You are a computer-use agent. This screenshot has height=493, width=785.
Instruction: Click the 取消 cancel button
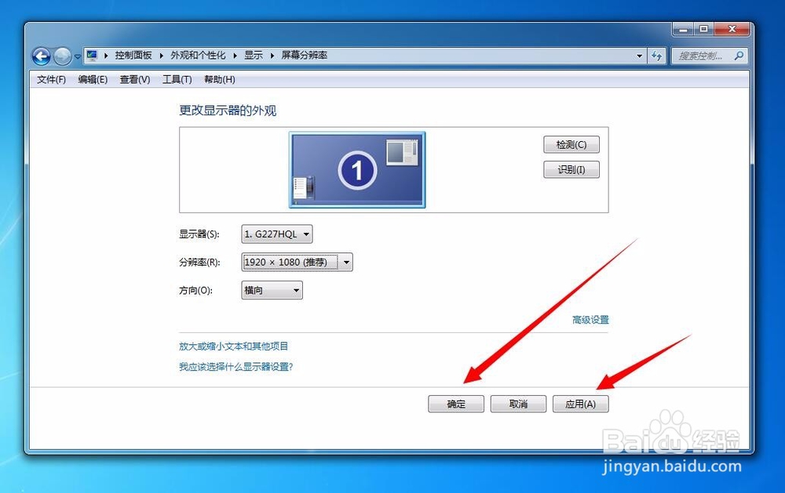click(x=518, y=404)
